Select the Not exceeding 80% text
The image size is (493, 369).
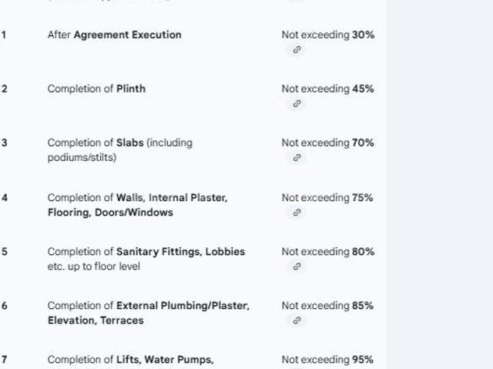pos(327,252)
